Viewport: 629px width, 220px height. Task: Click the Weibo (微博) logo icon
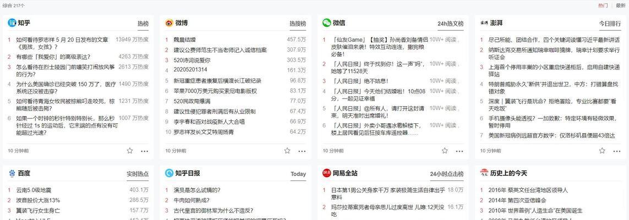coord(169,23)
